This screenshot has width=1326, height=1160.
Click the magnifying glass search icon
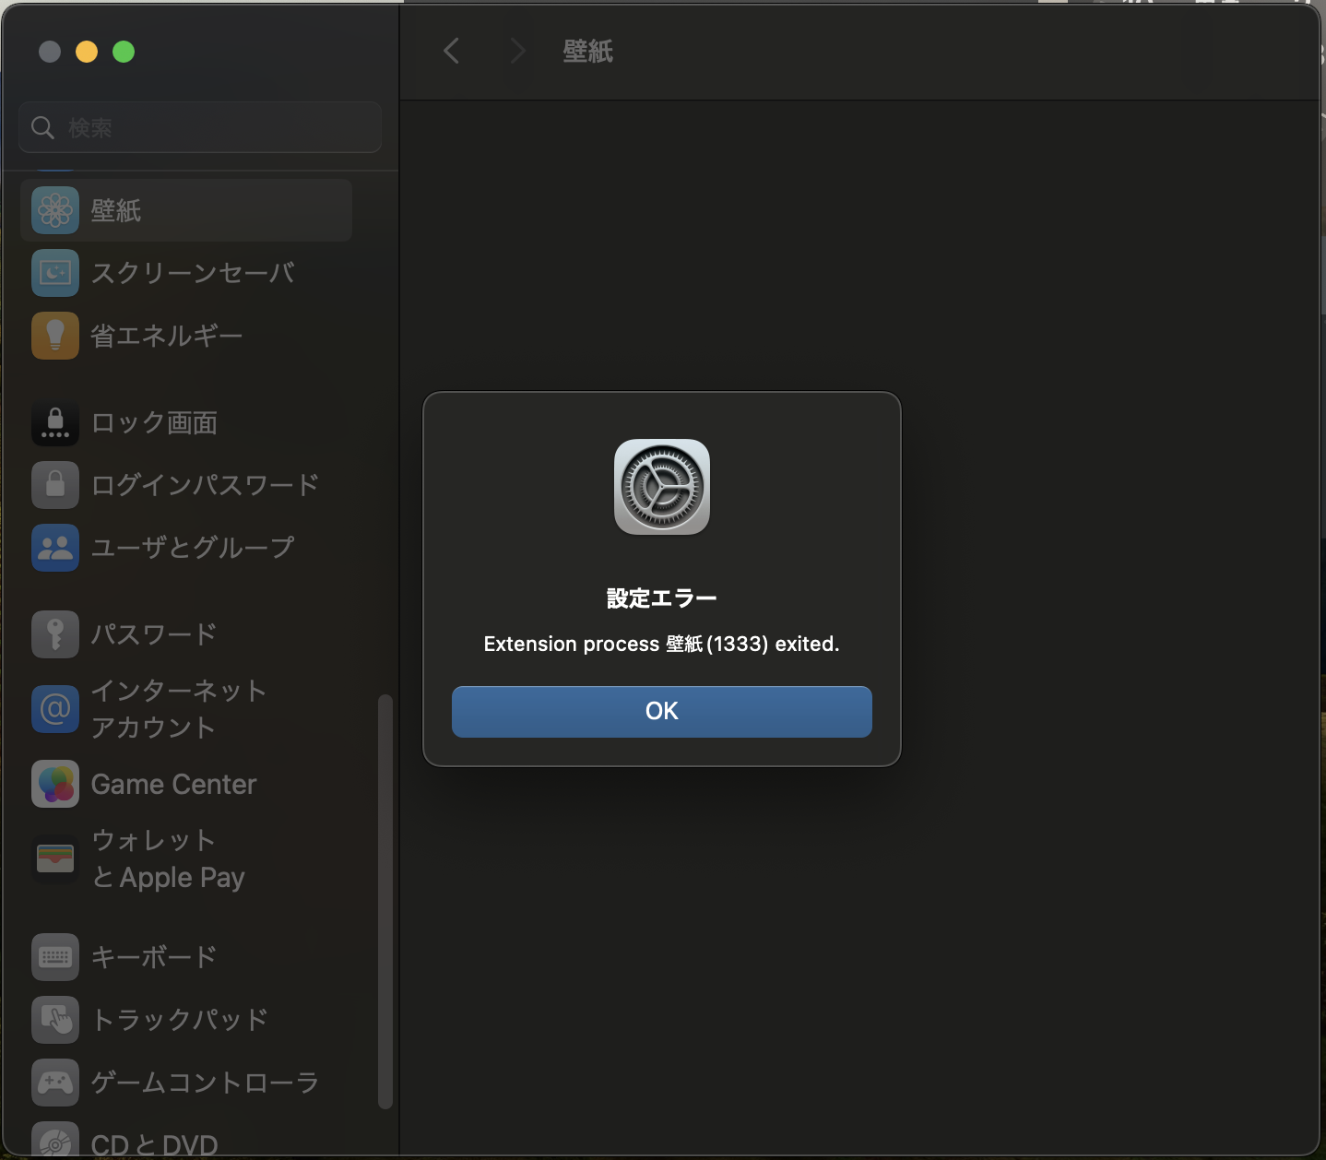pyautogui.click(x=42, y=127)
